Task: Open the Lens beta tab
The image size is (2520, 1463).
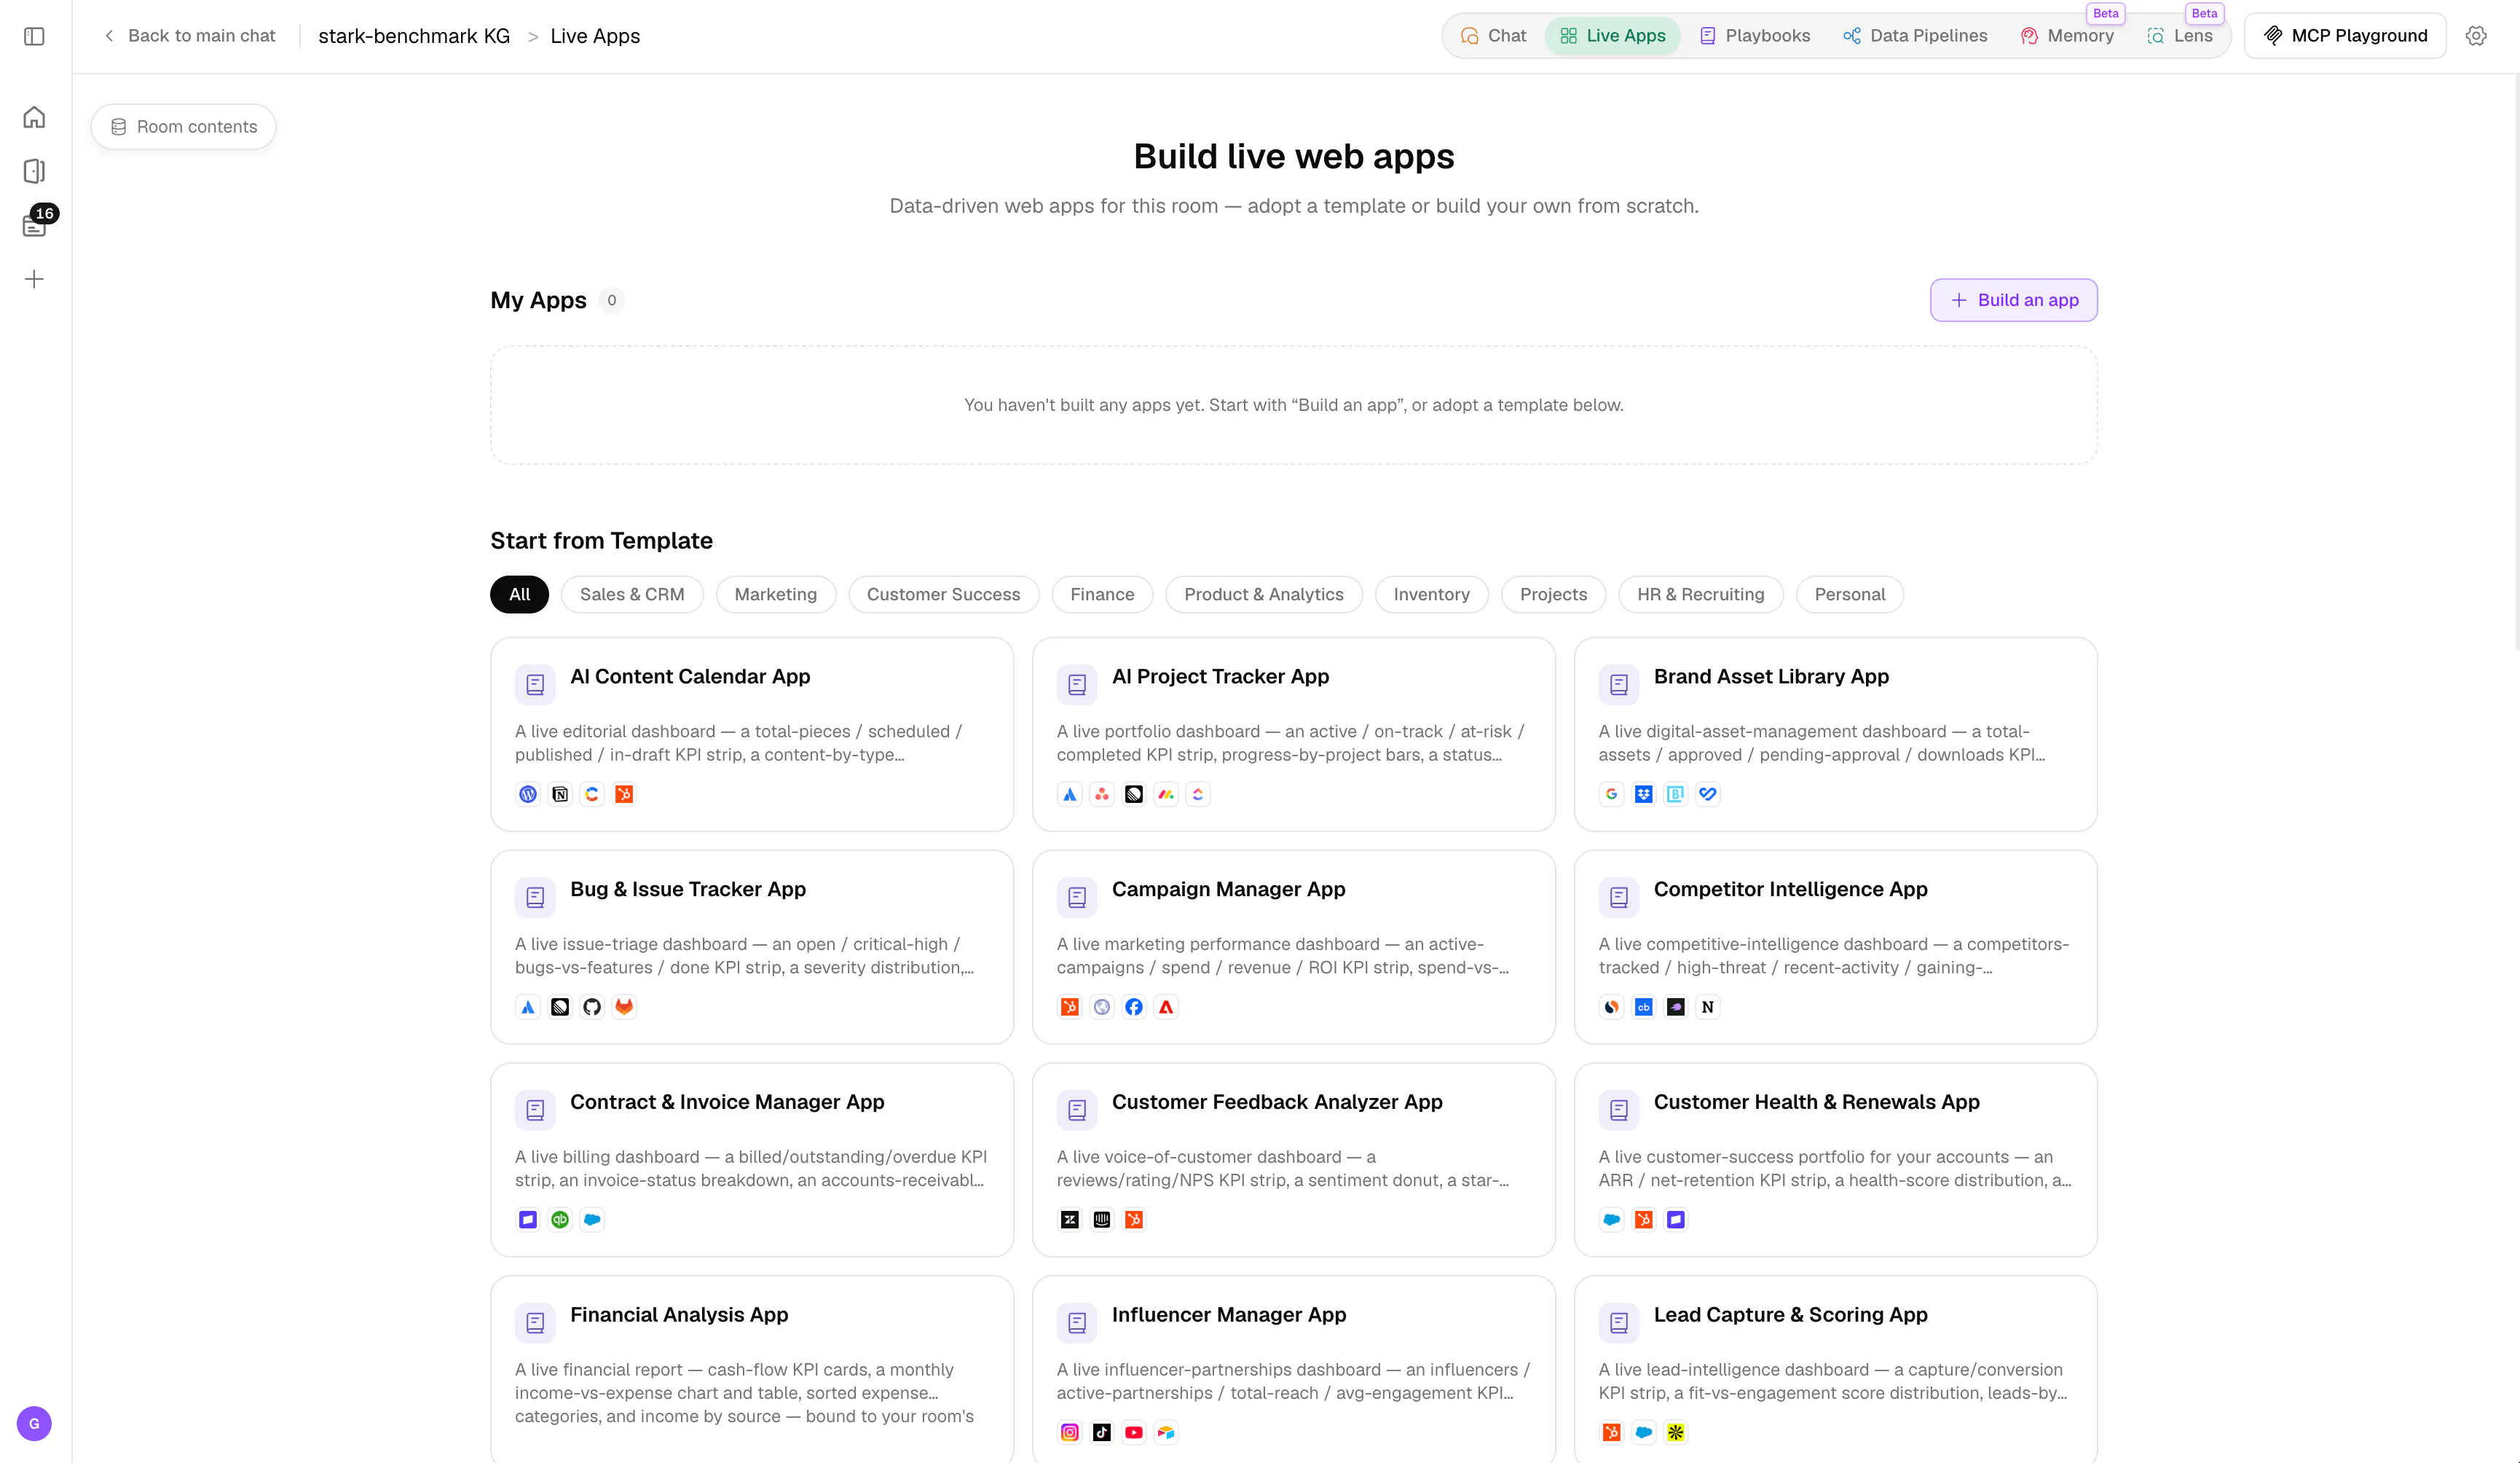Action: (2180, 36)
